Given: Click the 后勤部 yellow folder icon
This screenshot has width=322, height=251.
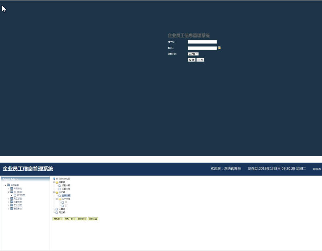Looking at the screenshot, I should (57, 182).
